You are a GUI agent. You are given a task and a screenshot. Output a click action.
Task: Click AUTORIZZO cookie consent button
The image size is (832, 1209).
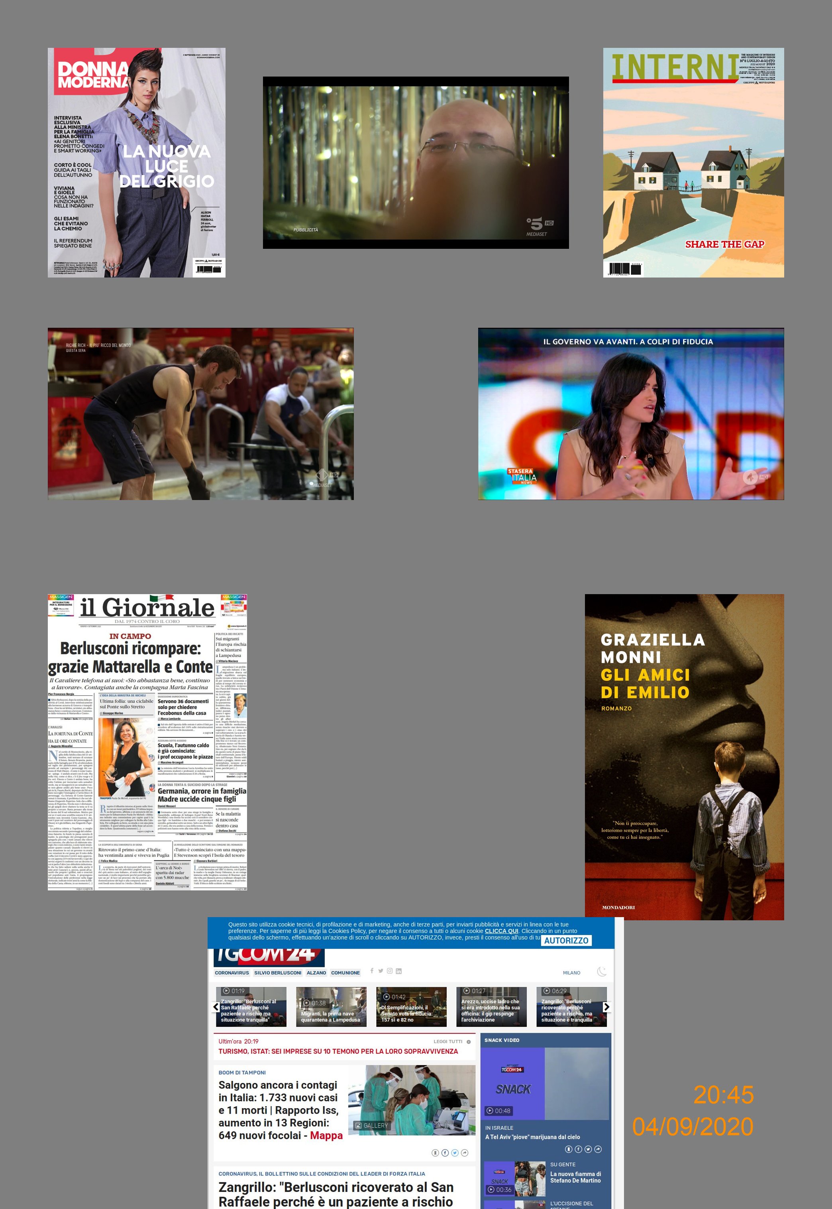(x=566, y=940)
